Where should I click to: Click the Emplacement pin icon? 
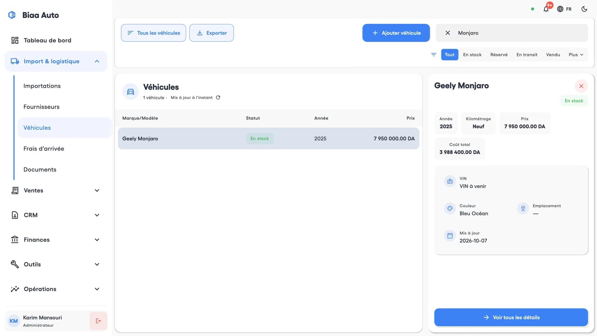point(523,208)
